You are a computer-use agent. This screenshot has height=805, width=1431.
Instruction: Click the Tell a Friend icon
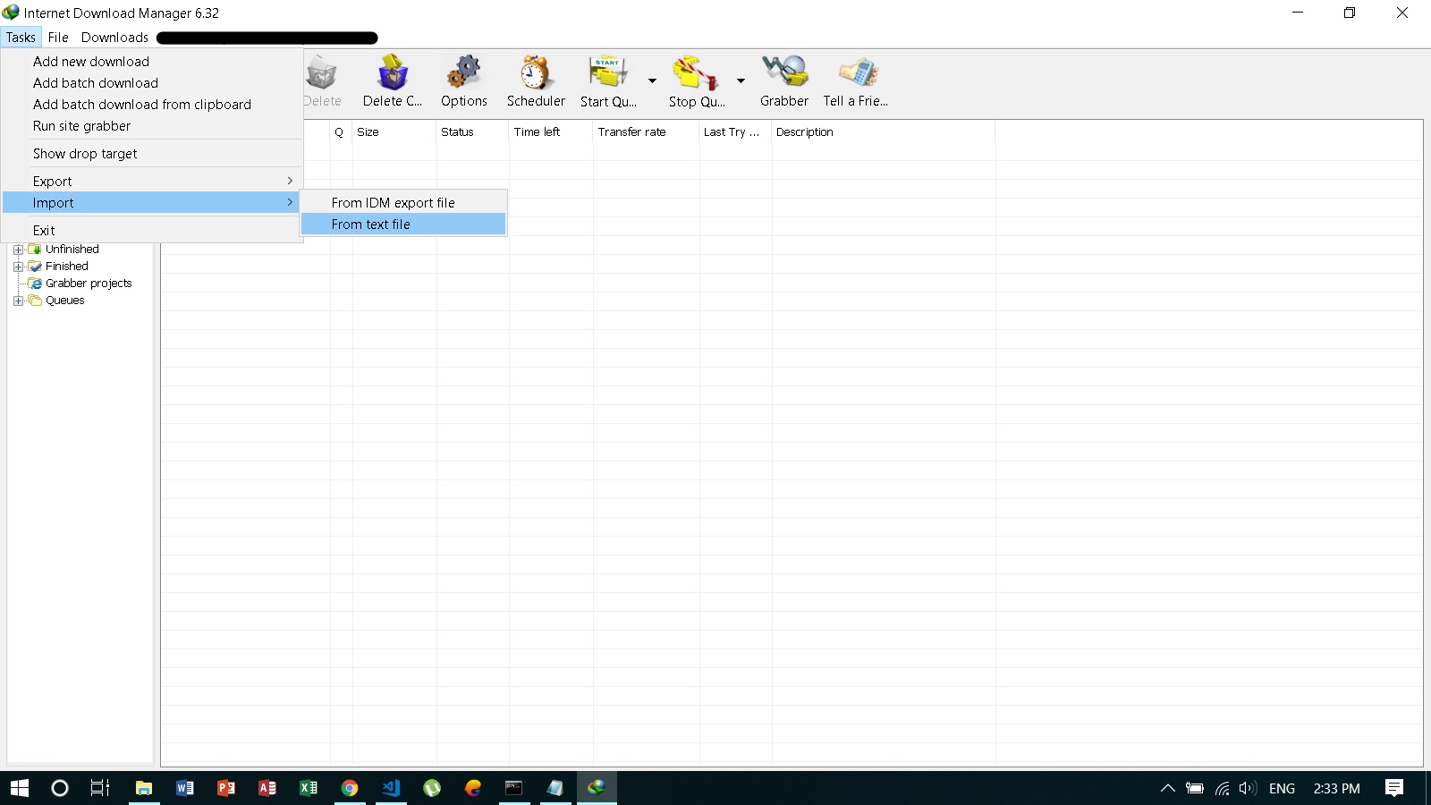[855, 79]
